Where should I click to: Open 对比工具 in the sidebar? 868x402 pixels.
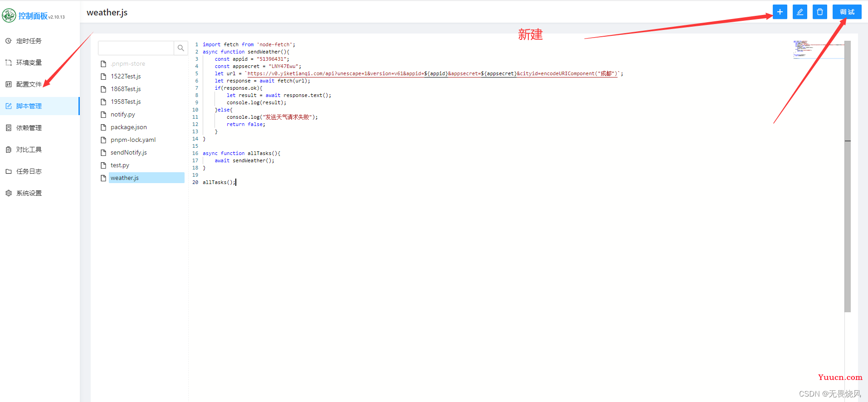point(40,150)
